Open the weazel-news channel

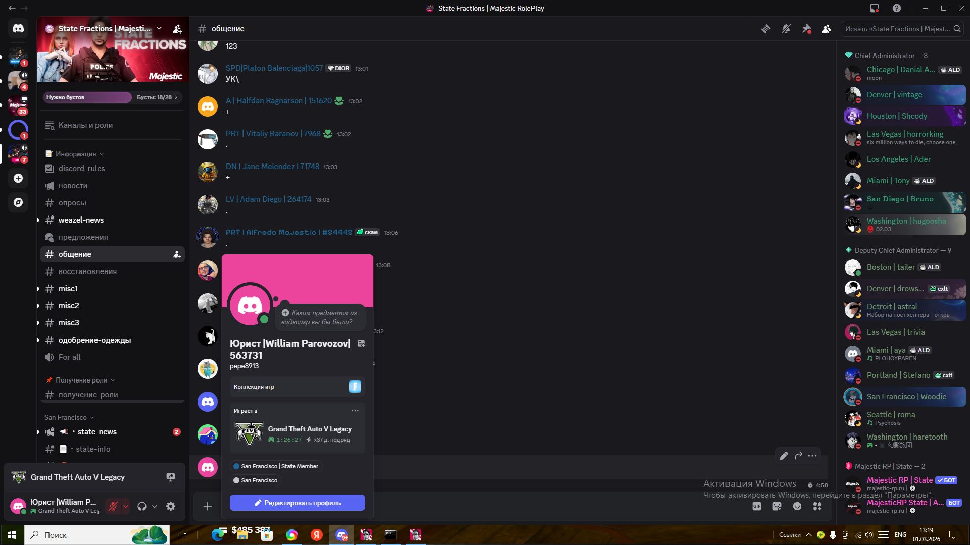[81, 220]
